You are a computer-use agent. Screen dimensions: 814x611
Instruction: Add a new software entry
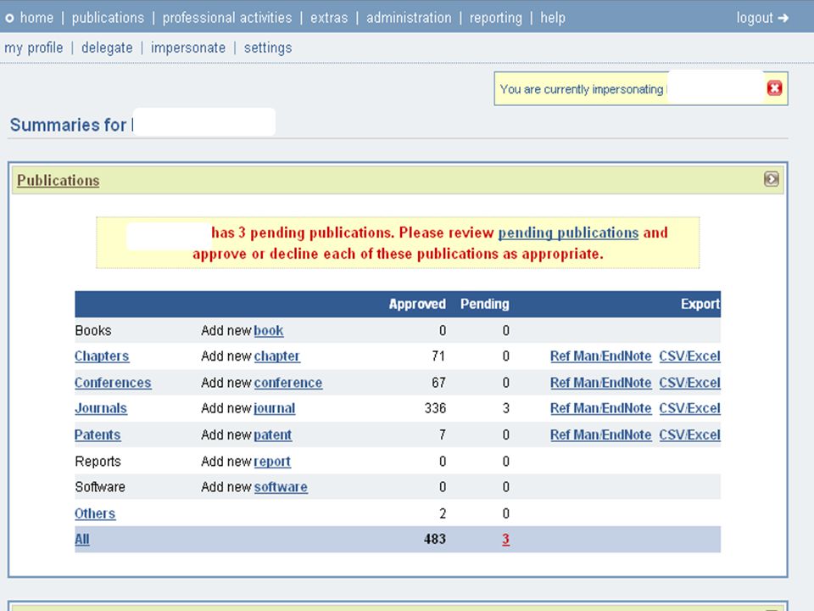pos(281,487)
